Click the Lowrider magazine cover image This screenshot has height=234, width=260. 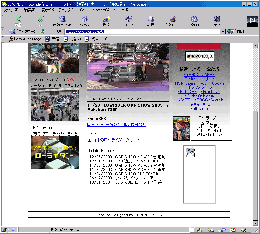tap(181, 128)
